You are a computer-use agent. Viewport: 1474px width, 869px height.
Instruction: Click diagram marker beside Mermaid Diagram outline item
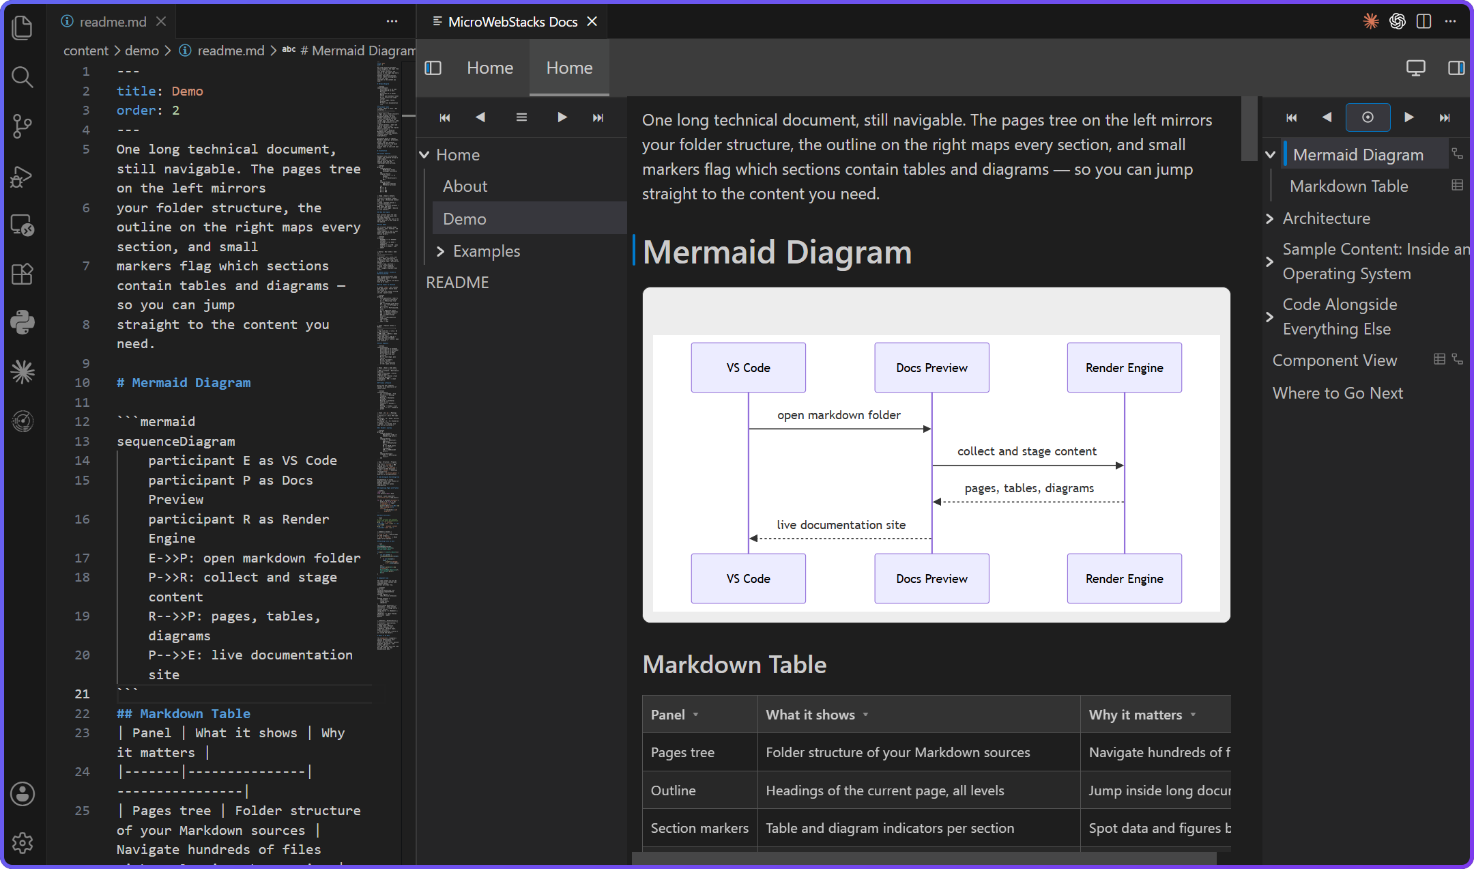(1458, 154)
